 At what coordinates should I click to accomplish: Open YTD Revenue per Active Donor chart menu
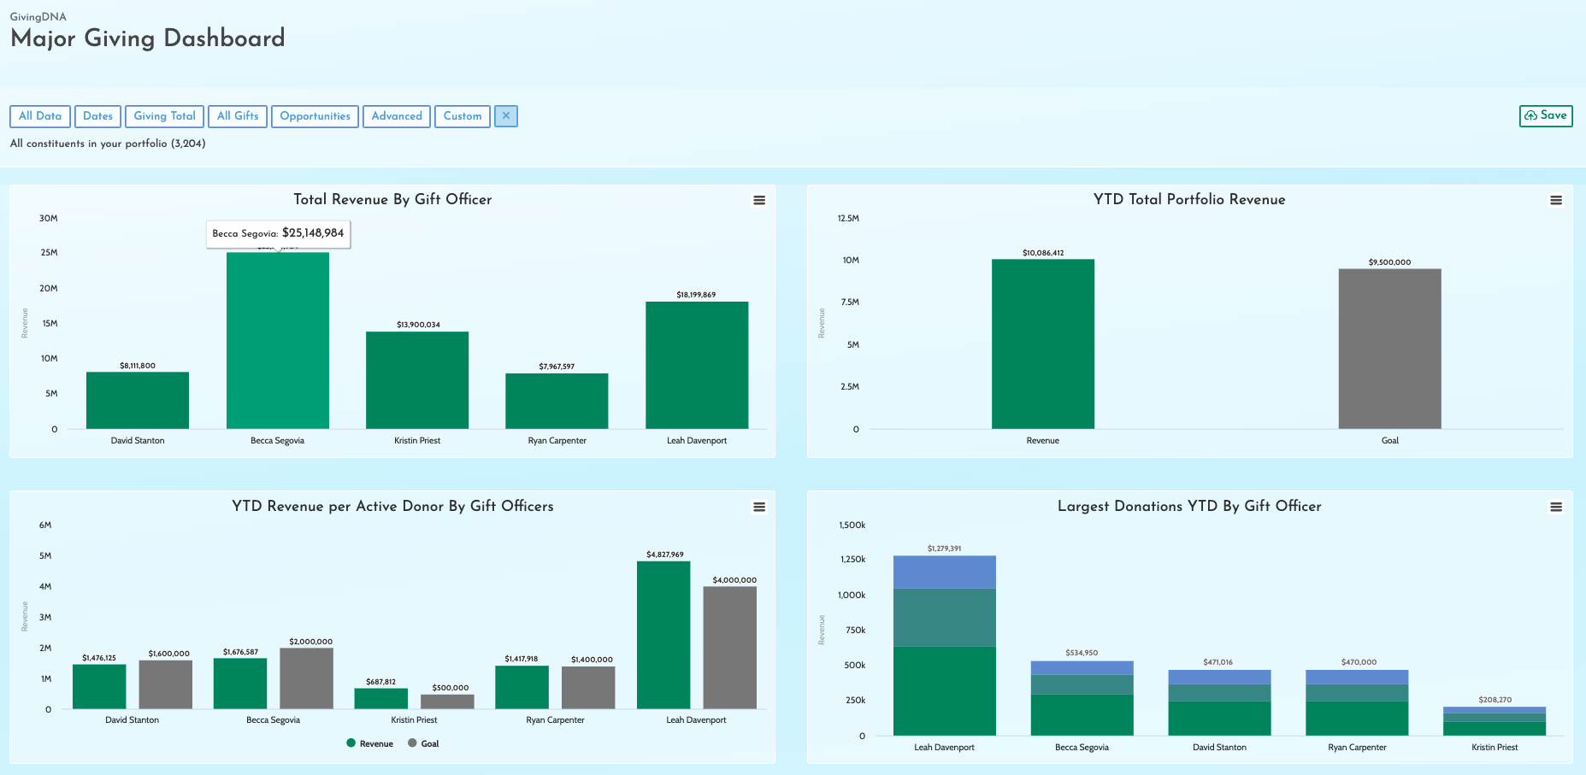tap(758, 507)
